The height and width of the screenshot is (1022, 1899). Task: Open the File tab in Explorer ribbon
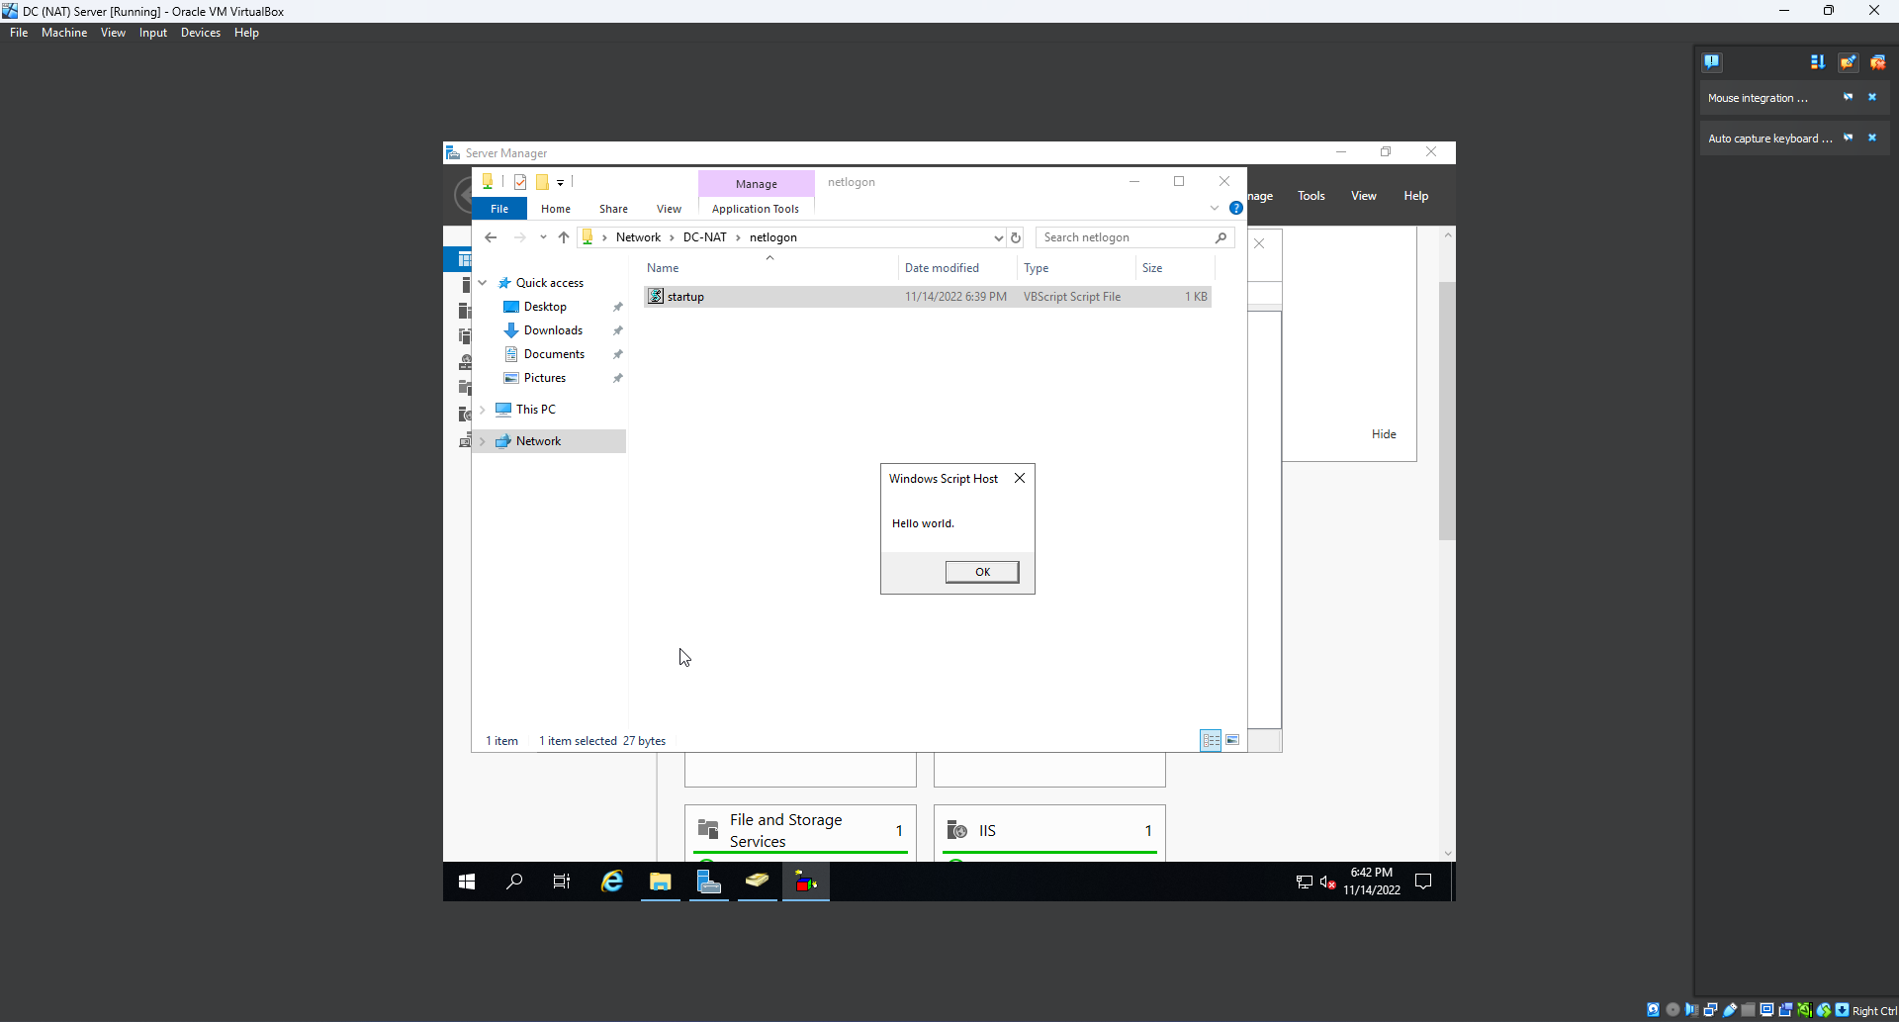tap(499, 209)
